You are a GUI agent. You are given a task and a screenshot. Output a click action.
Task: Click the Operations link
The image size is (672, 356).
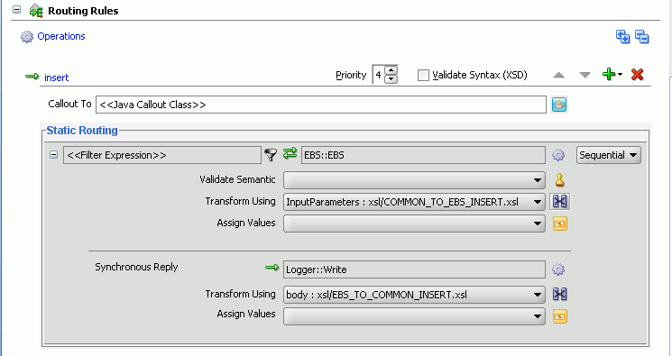61,36
